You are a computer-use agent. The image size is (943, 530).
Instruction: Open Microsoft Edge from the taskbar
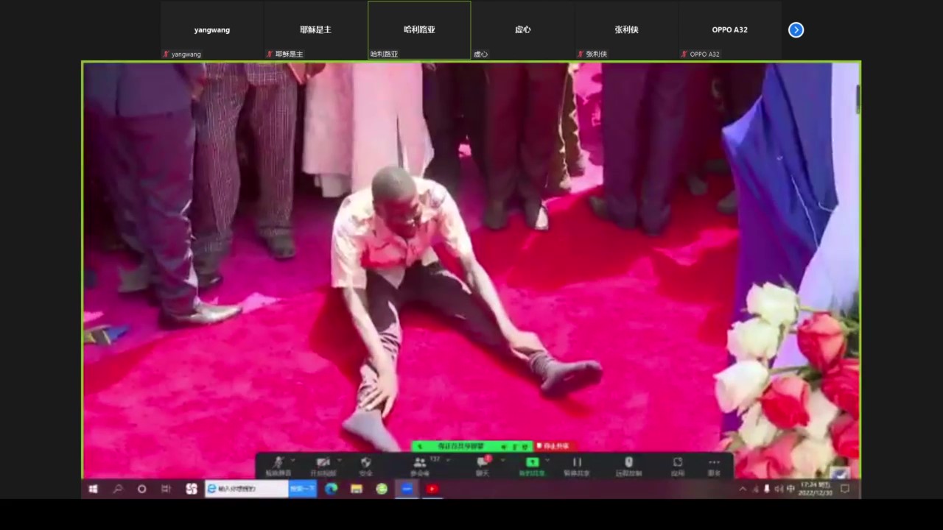[332, 489]
